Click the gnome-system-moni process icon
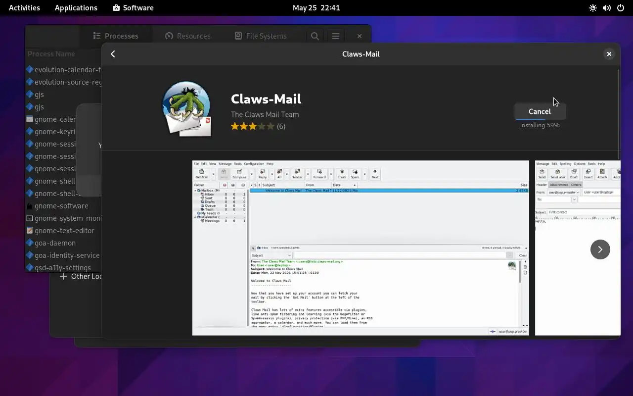Viewport: 633px width, 396px height. tap(30, 218)
